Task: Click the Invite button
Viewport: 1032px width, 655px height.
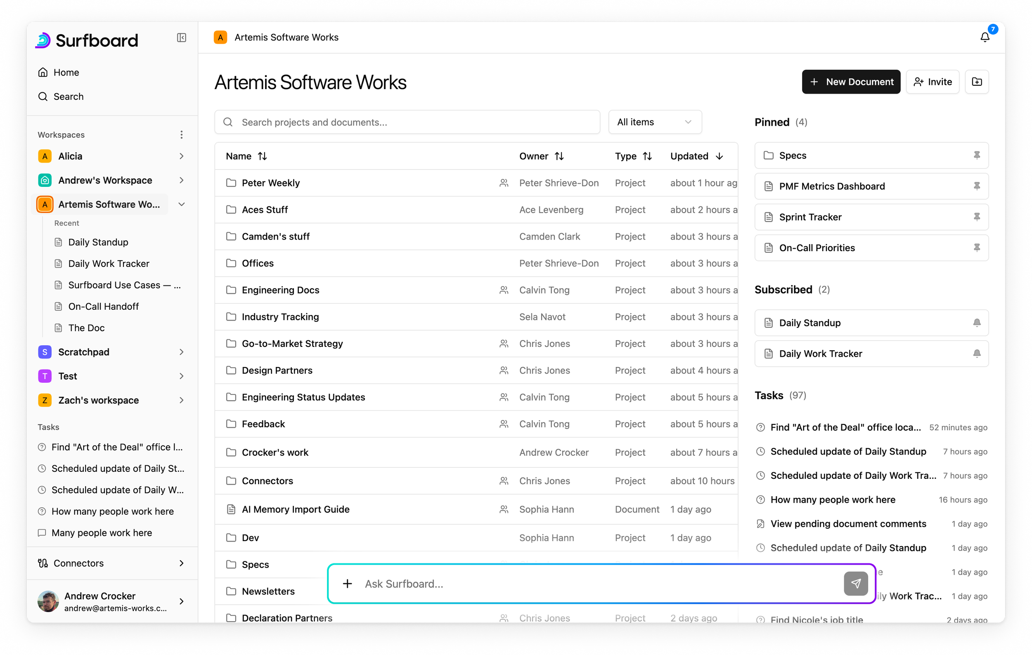Action: (x=932, y=82)
